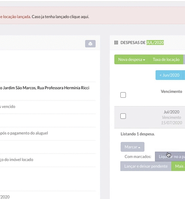This screenshot has height=199, width=185.
Task: Click the Vencimento column header
Action: point(171,91)
